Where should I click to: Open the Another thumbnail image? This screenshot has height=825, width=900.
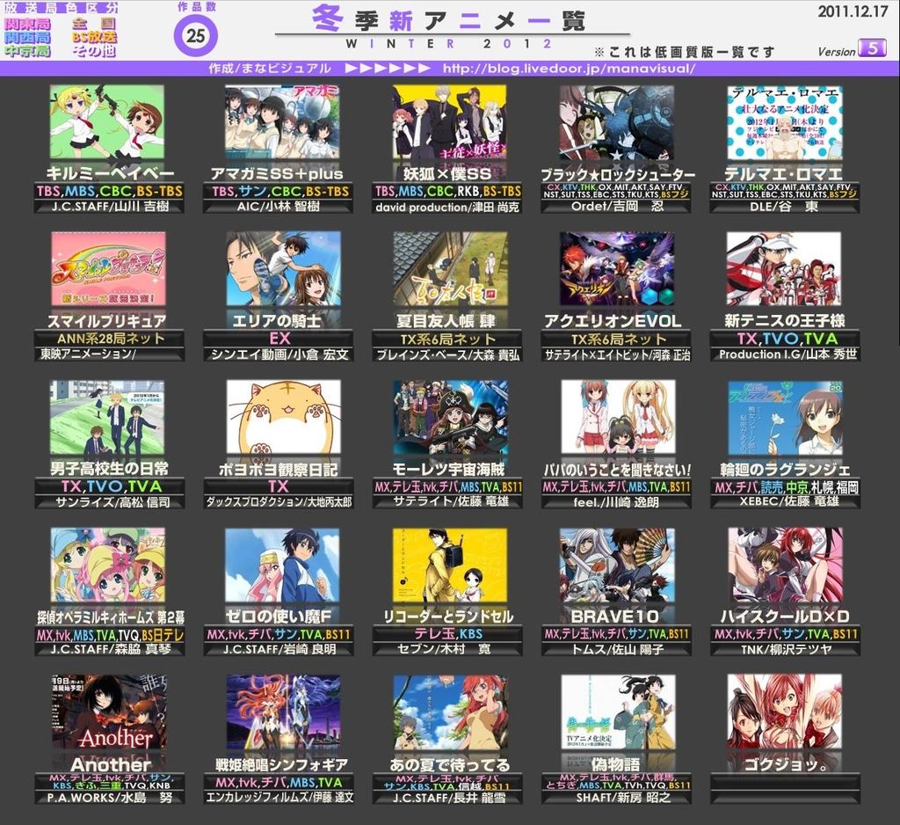(x=108, y=712)
